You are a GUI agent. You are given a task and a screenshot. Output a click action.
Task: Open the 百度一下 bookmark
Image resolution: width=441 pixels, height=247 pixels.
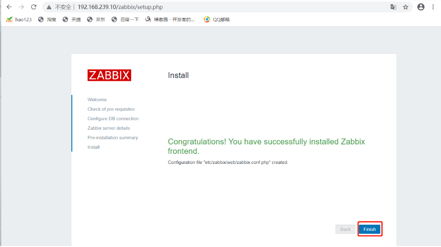point(125,19)
